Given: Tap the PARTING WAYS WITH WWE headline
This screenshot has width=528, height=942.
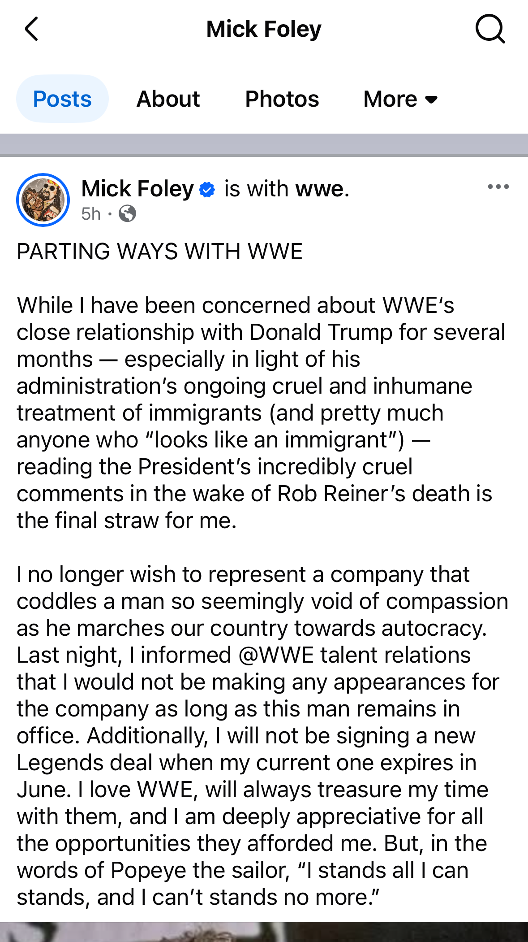Looking at the screenshot, I should 159,252.
